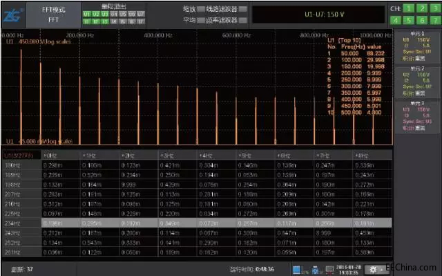
Task: Toggle the 缩放 zoom checkbox
Action: [201, 9]
